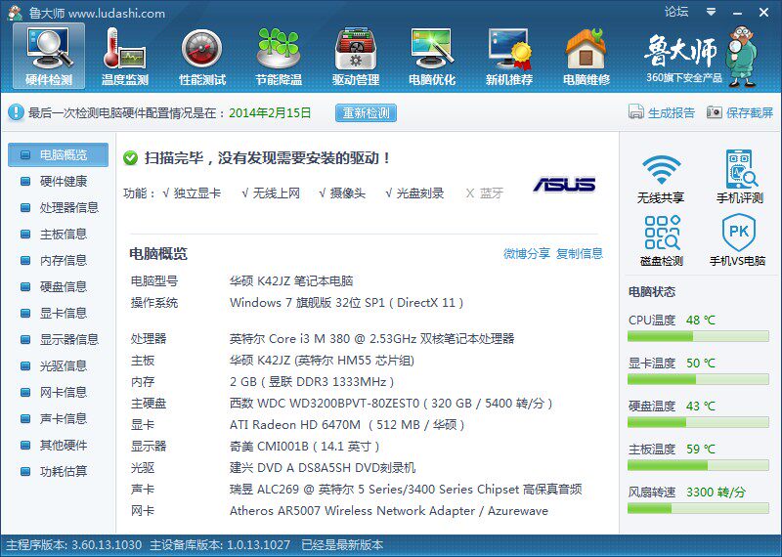Launch the 磁盘检测 disk check tool
Image resolution: width=782 pixels, height=557 pixels.
coord(662,239)
